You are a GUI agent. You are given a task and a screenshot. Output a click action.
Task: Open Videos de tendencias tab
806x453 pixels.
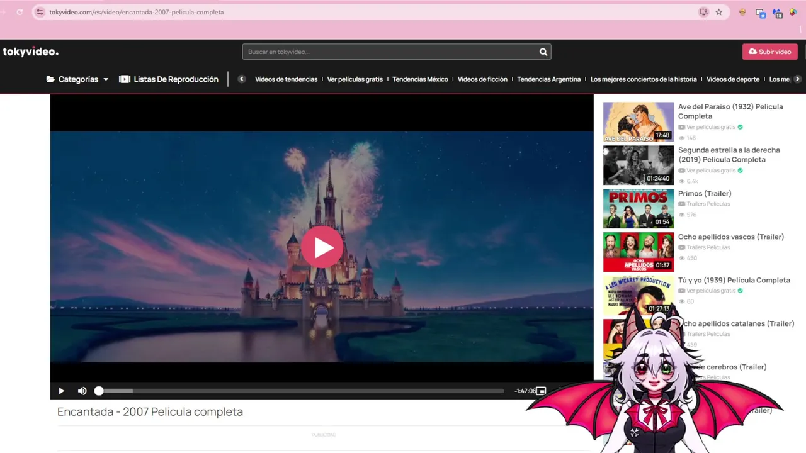[286, 79]
